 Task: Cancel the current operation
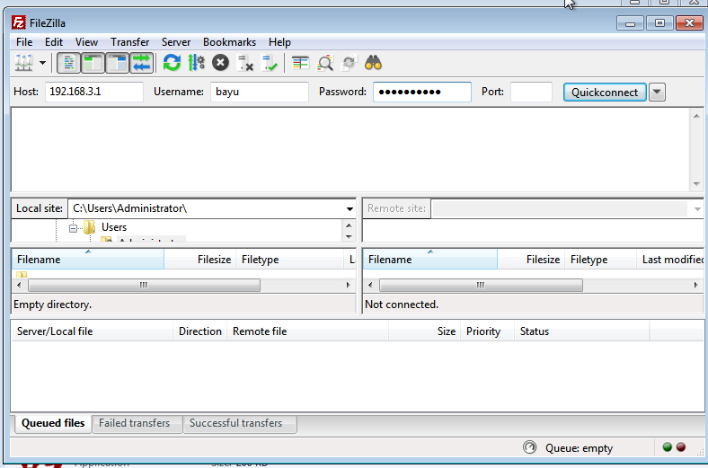point(220,63)
